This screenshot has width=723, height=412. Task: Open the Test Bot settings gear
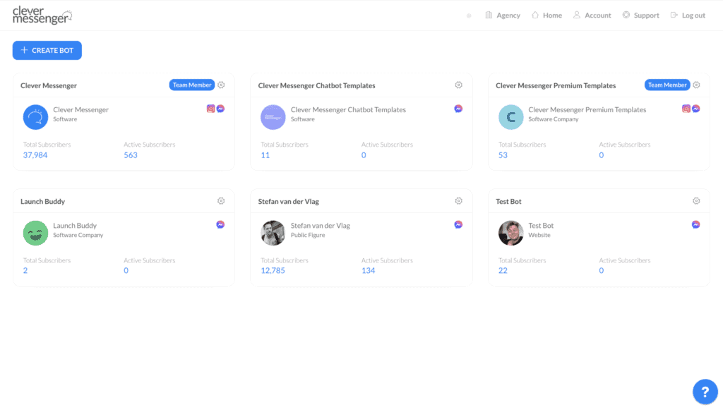[x=696, y=200]
